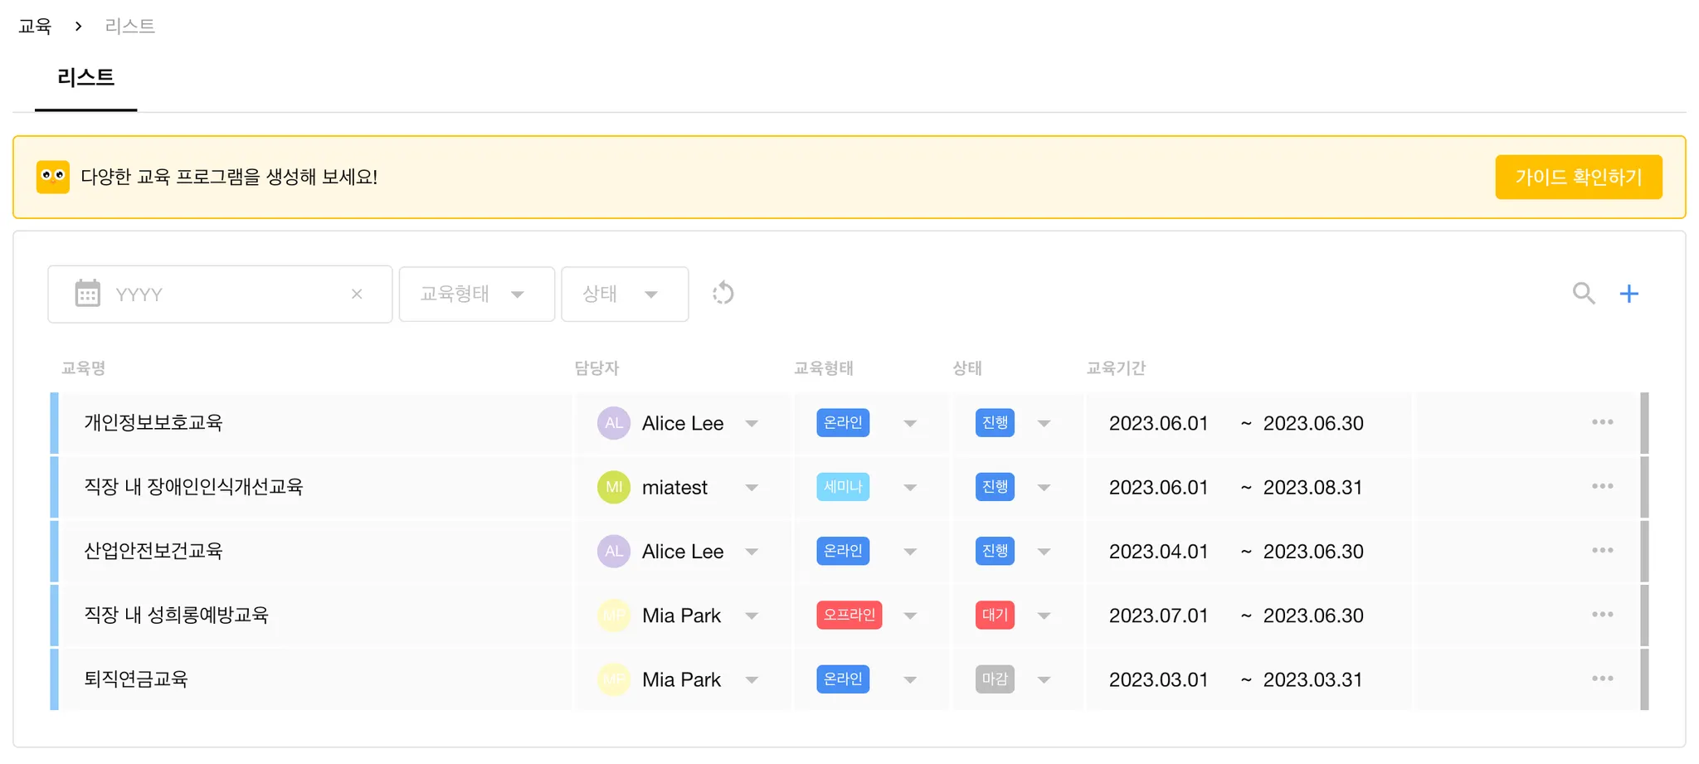This screenshot has width=1699, height=764.
Task: Open more options for 직장 내 성희롱예방교육
Action: click(x=1603, y=615)
